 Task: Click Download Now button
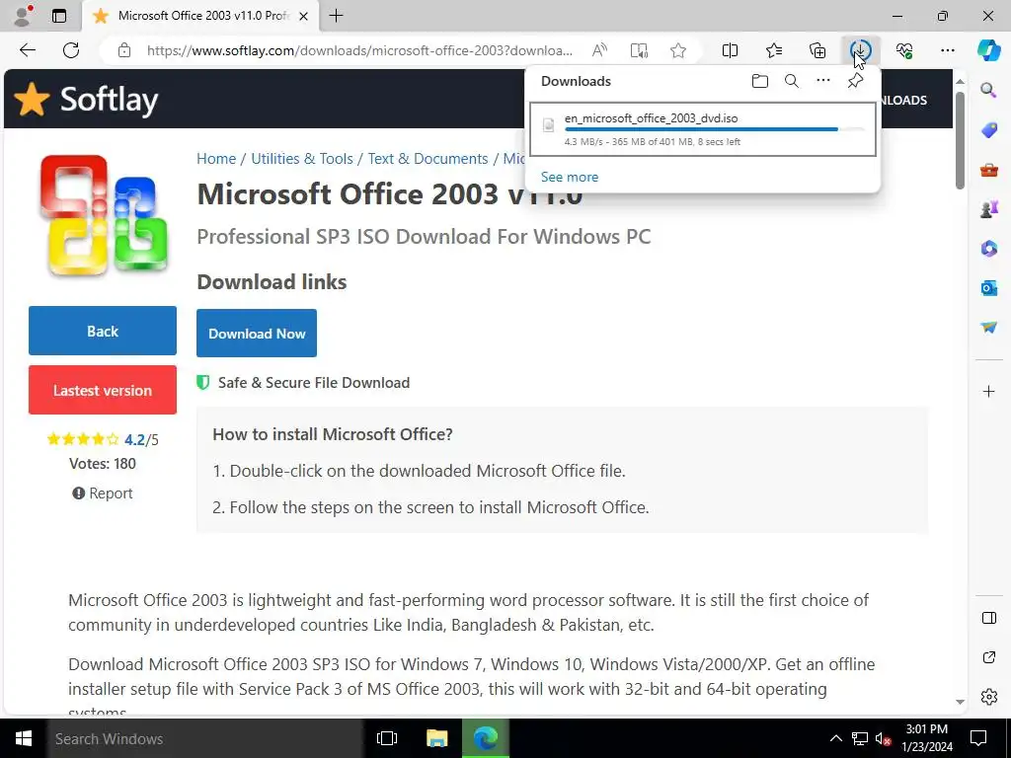(x=257, y=334)
